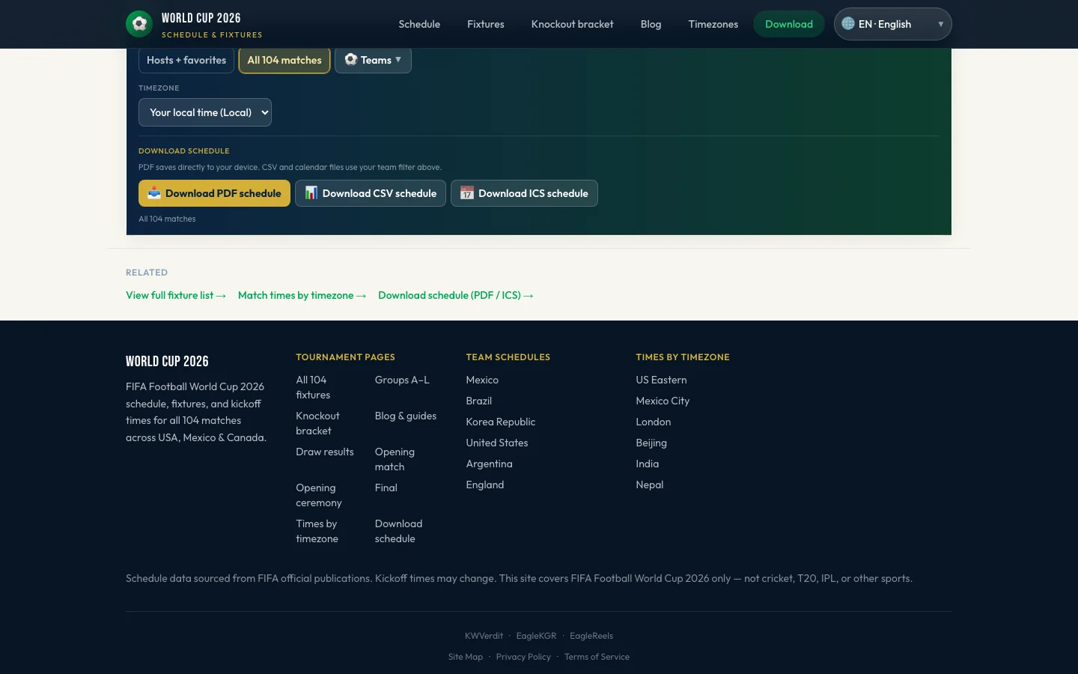Viewport: 1078px width, 674px height.
Task: Open Timezones in the top navigation
Action: coord(713,24)
